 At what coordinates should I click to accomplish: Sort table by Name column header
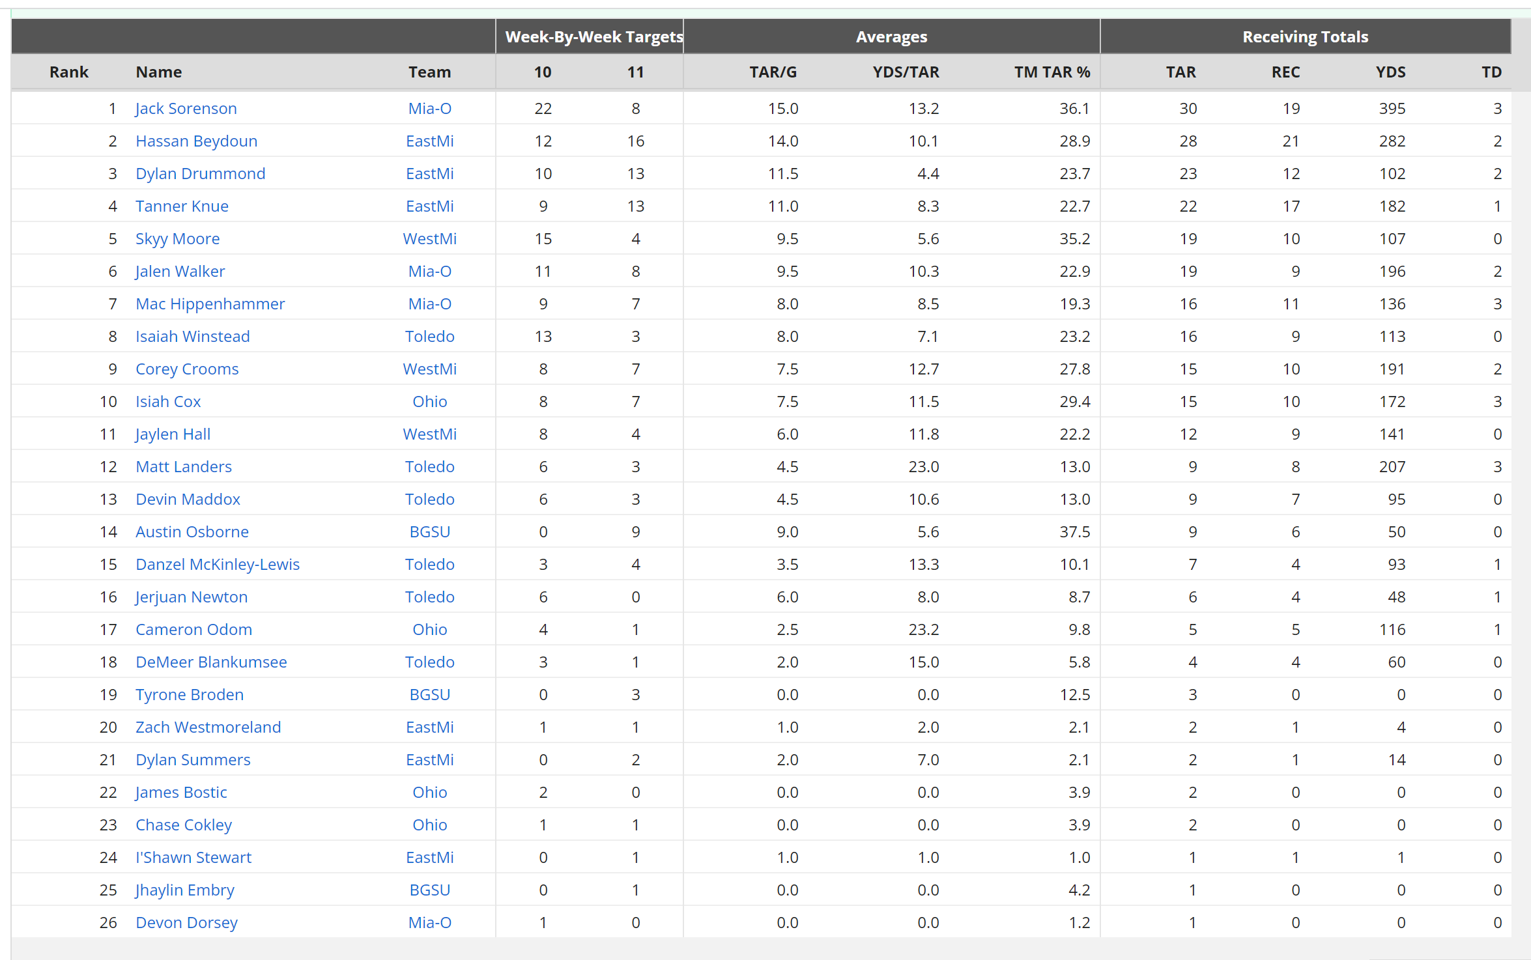pos(159,72)
